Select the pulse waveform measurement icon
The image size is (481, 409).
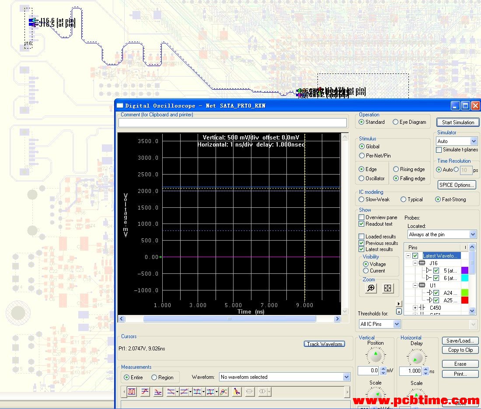click(132, 392)
